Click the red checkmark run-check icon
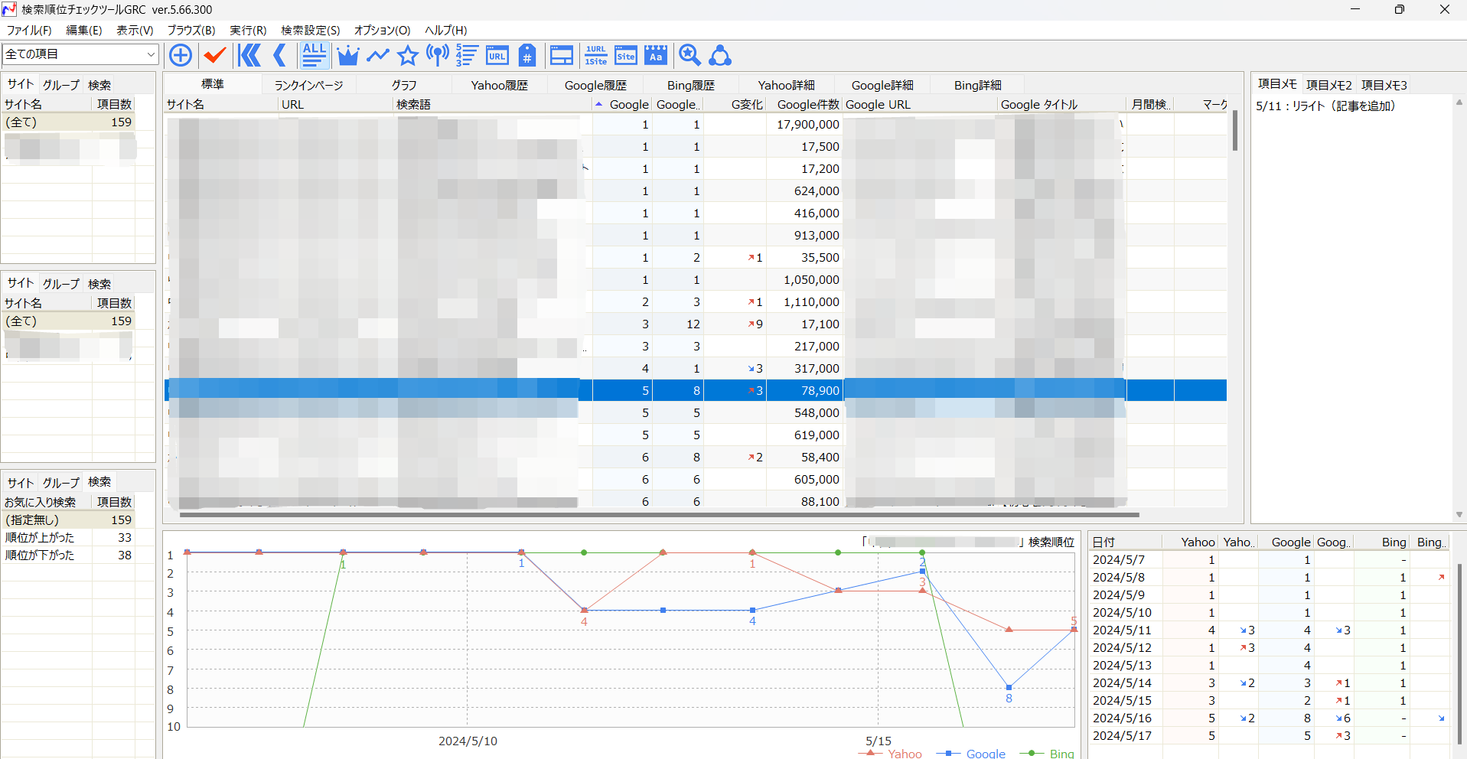 [215, 55]
